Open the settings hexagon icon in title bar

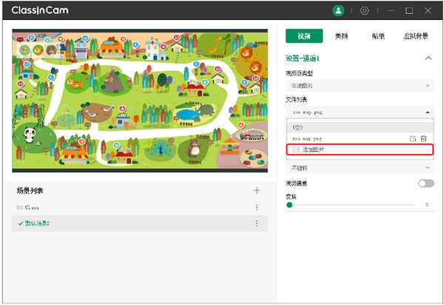364,11
